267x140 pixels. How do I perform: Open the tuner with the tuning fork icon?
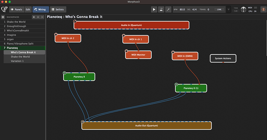click(x=168, y=10)
